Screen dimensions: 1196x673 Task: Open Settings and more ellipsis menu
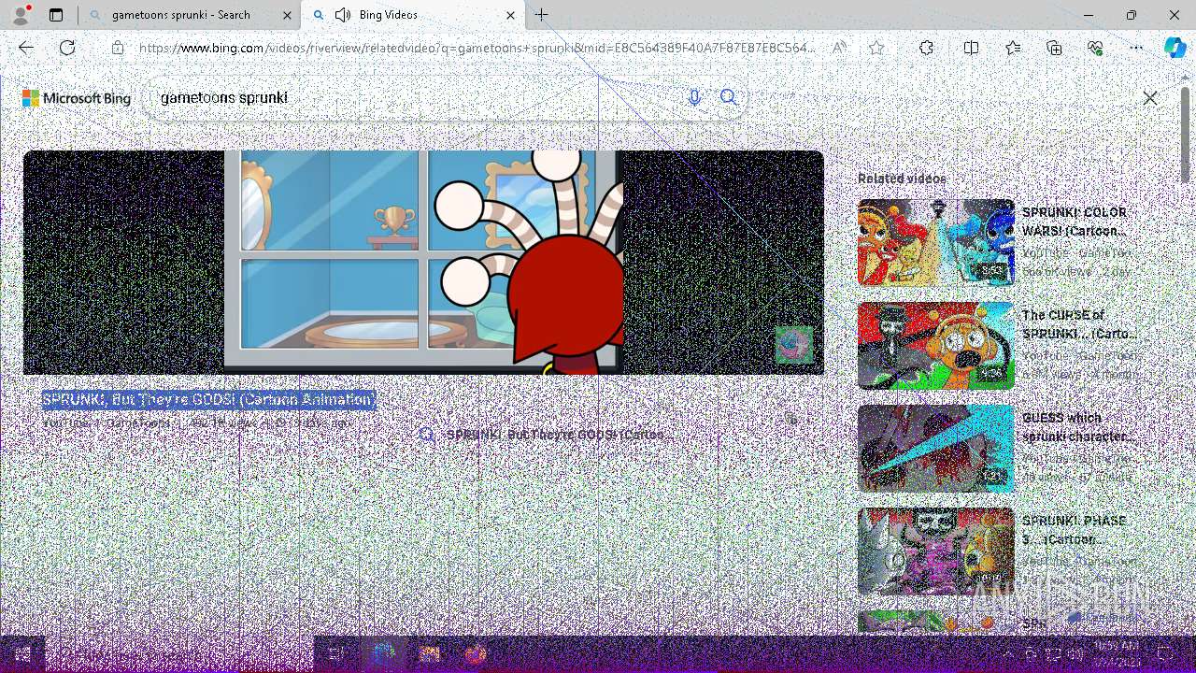point(1136,48)
